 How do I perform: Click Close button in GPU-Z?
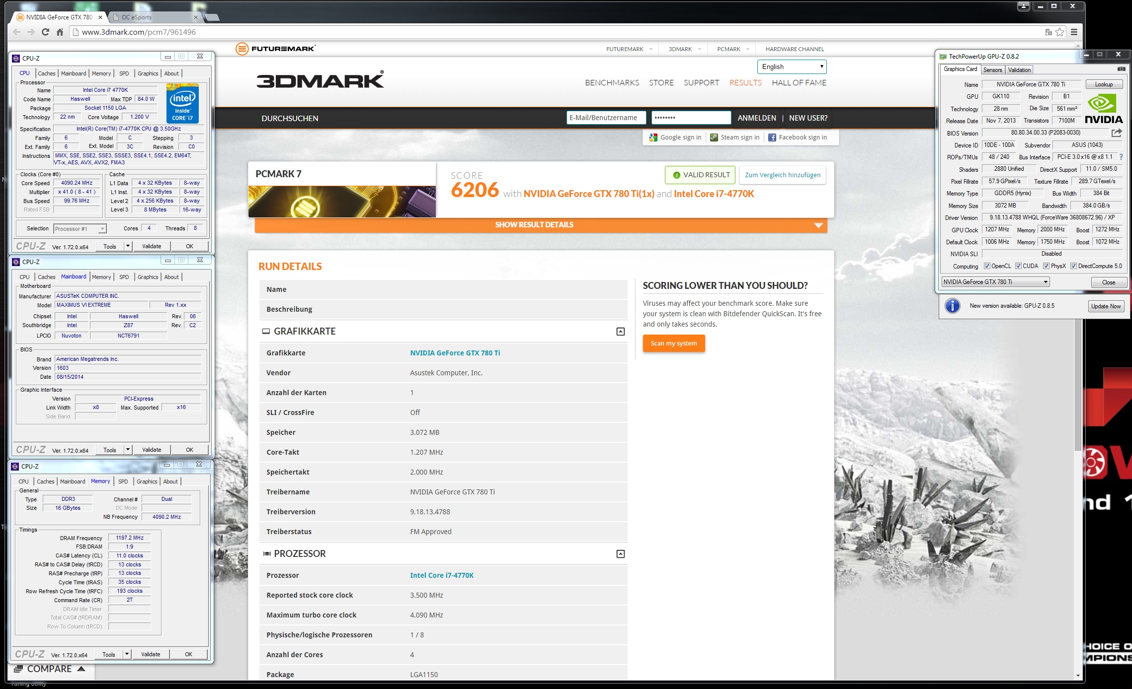click(x=1108, y=282)
